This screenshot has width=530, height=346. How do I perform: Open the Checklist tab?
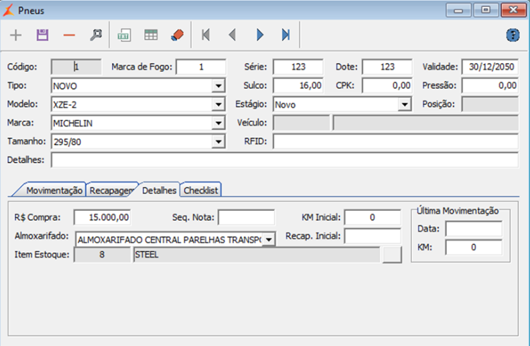pos(202,190)
